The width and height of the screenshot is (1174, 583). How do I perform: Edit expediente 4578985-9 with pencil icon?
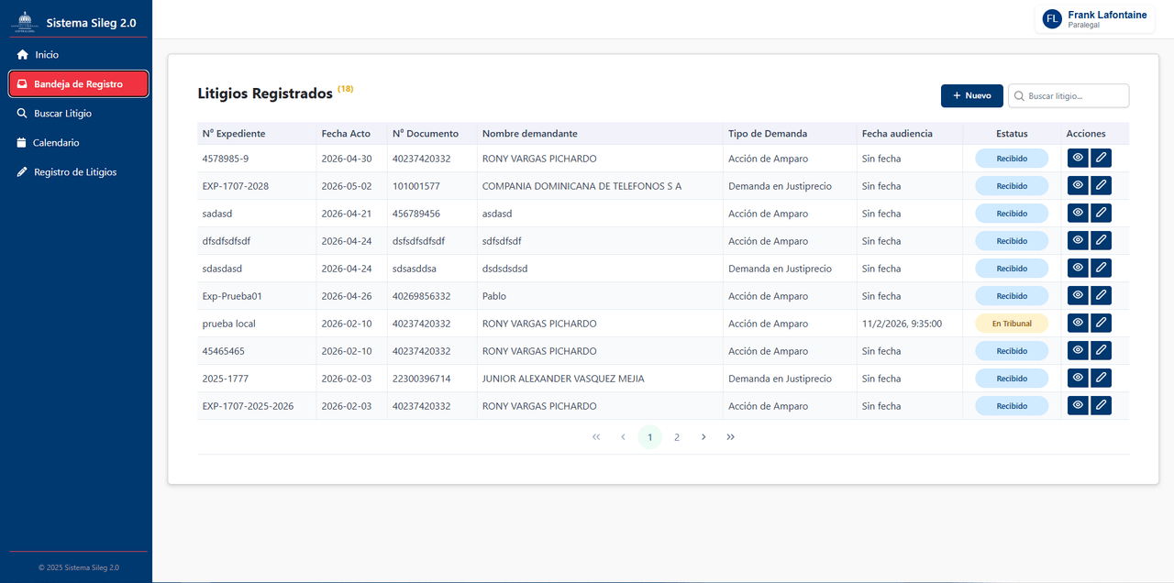point(1102,158)
